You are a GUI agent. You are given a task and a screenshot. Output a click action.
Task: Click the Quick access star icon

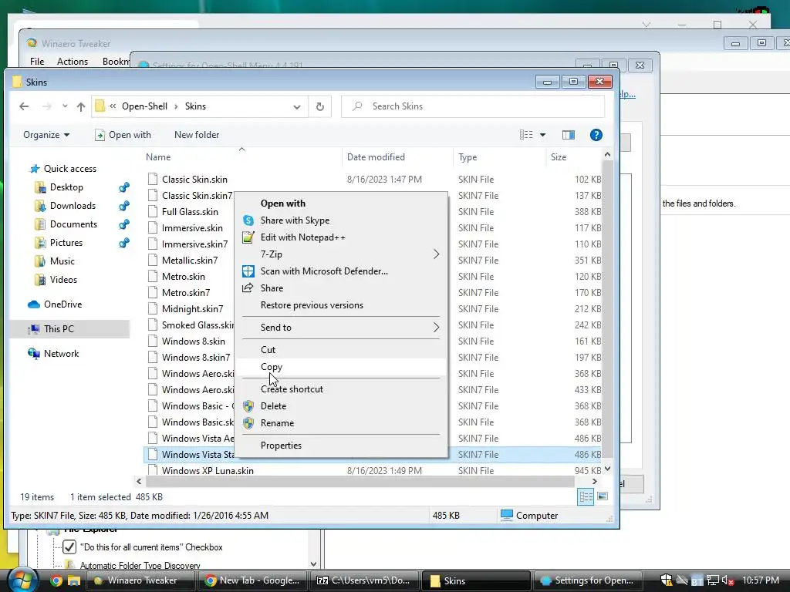tap(35, 169)
